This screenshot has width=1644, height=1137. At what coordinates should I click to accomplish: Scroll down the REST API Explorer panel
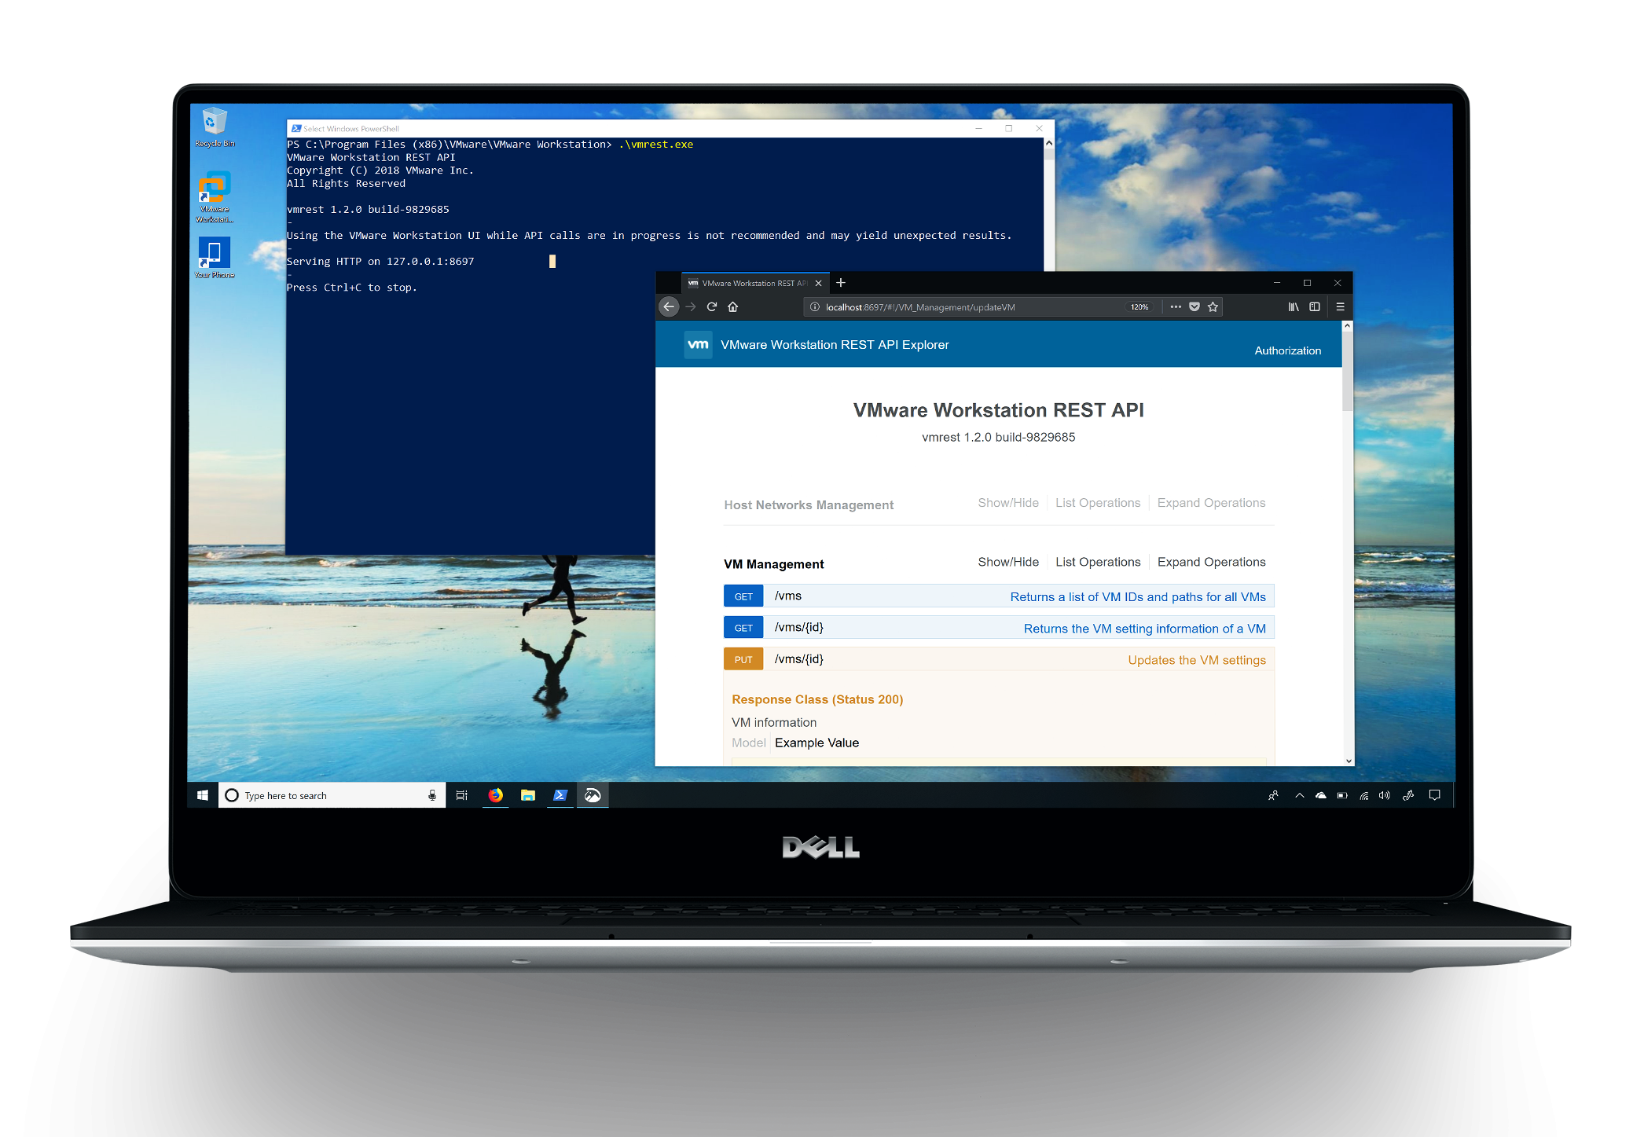point(1348,761)
